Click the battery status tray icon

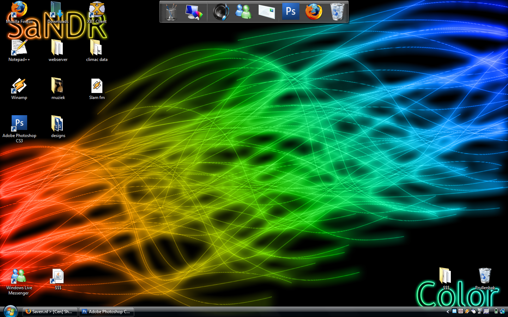coord(496,311)
